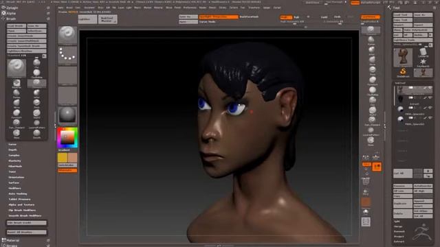Select Cylinder3D tool thumbnail
The image size is (440, 247).
423,52
